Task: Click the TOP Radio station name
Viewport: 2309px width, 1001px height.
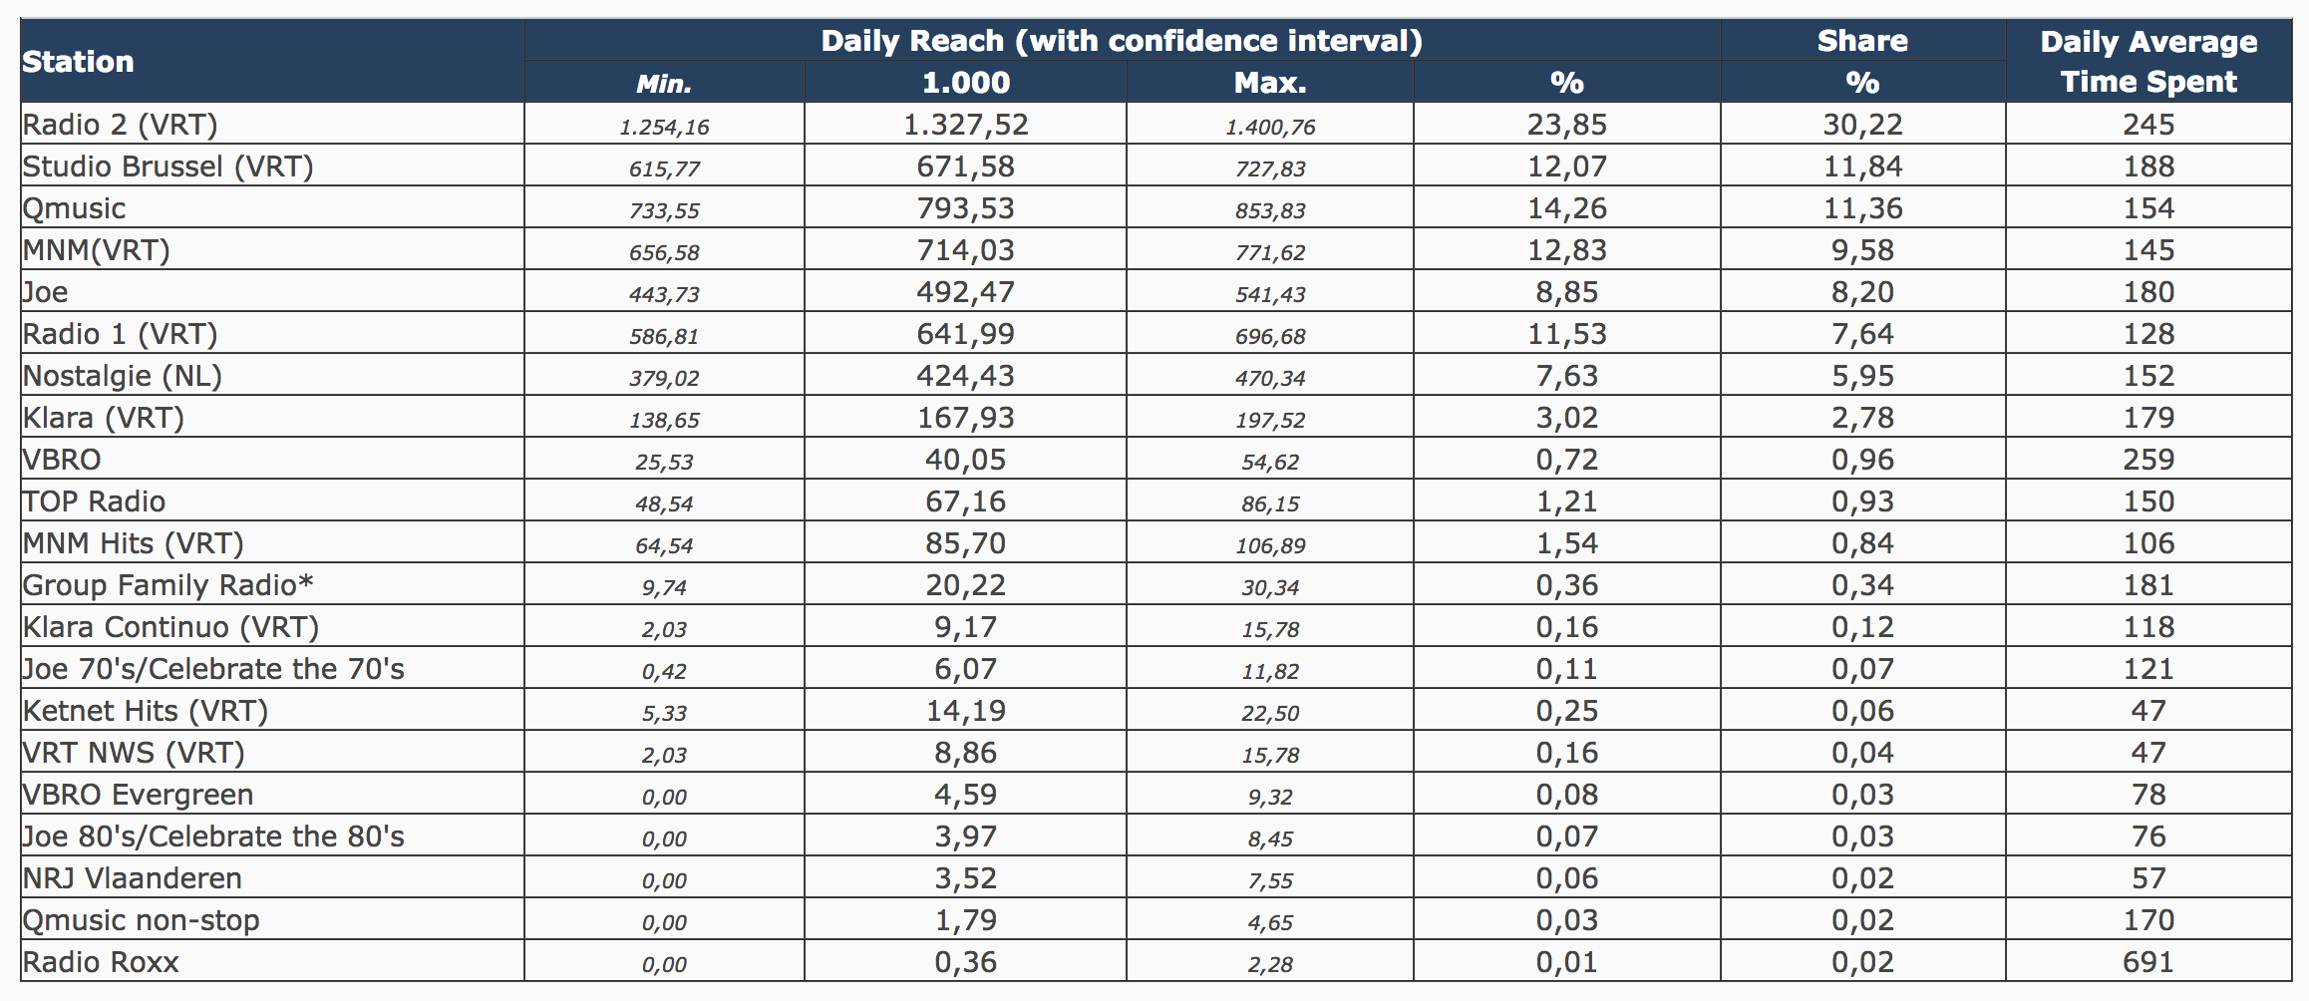Action: [94, 501]
